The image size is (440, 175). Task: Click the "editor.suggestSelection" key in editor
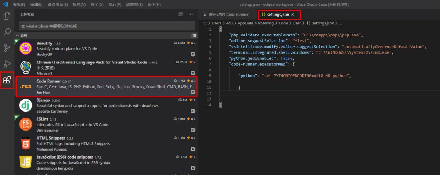click(259, 41)
